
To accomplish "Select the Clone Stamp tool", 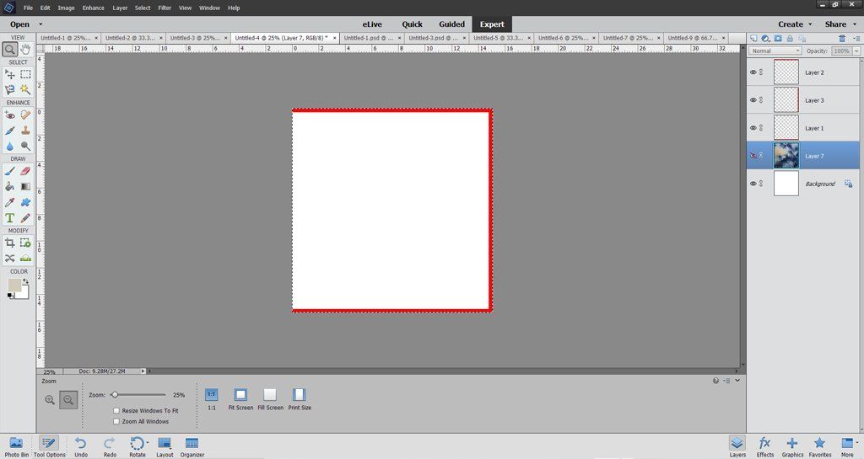I will 25,131.
